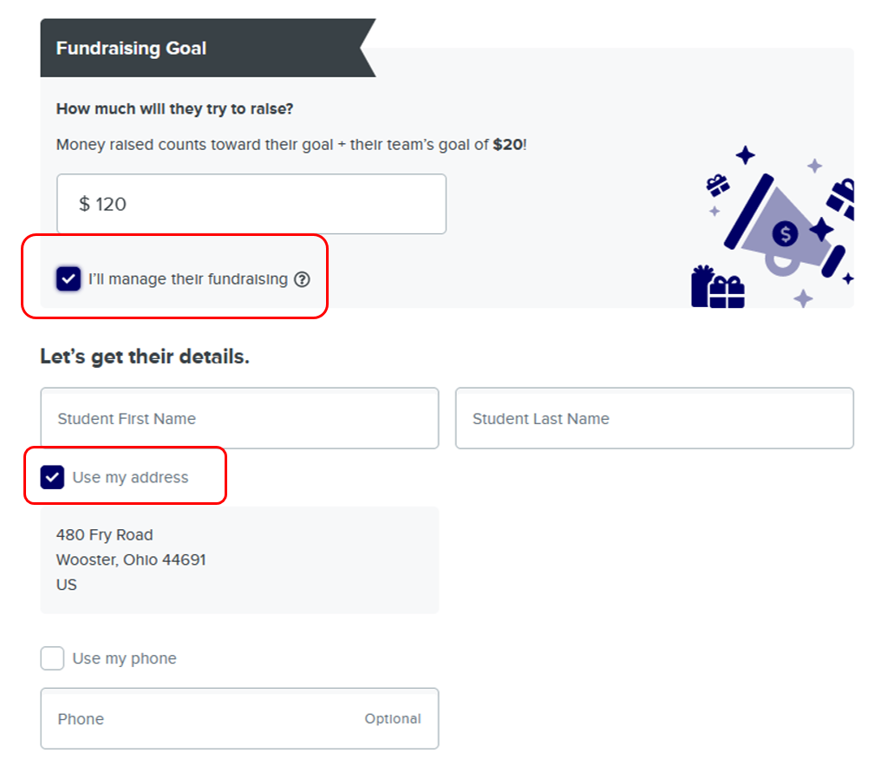
Task: Click the bold $20 team goal text
Action: click(507, 145)
